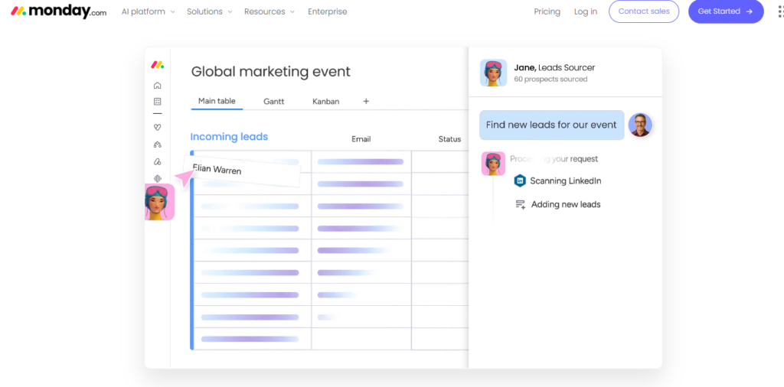Viewport: 784px width, 387px height.
Task: Click the 60 prospects sourced text
Action: (x=550, y=80)
